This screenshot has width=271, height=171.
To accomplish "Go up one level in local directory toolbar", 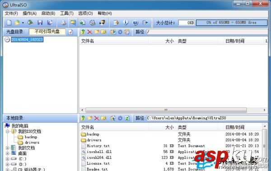I will (83, 118).
